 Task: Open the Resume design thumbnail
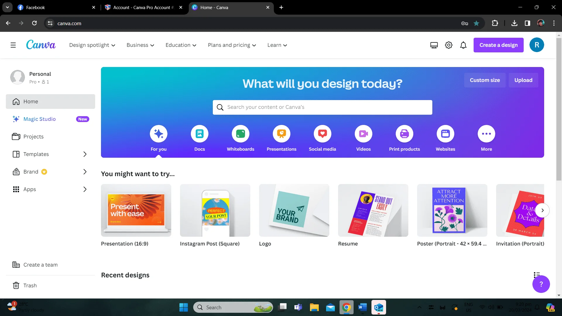373,210
